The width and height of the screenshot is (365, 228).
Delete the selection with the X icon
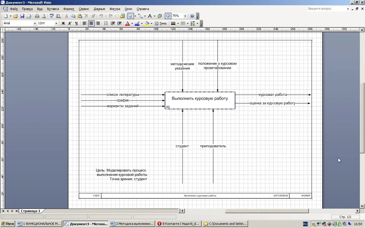[86, 16]
